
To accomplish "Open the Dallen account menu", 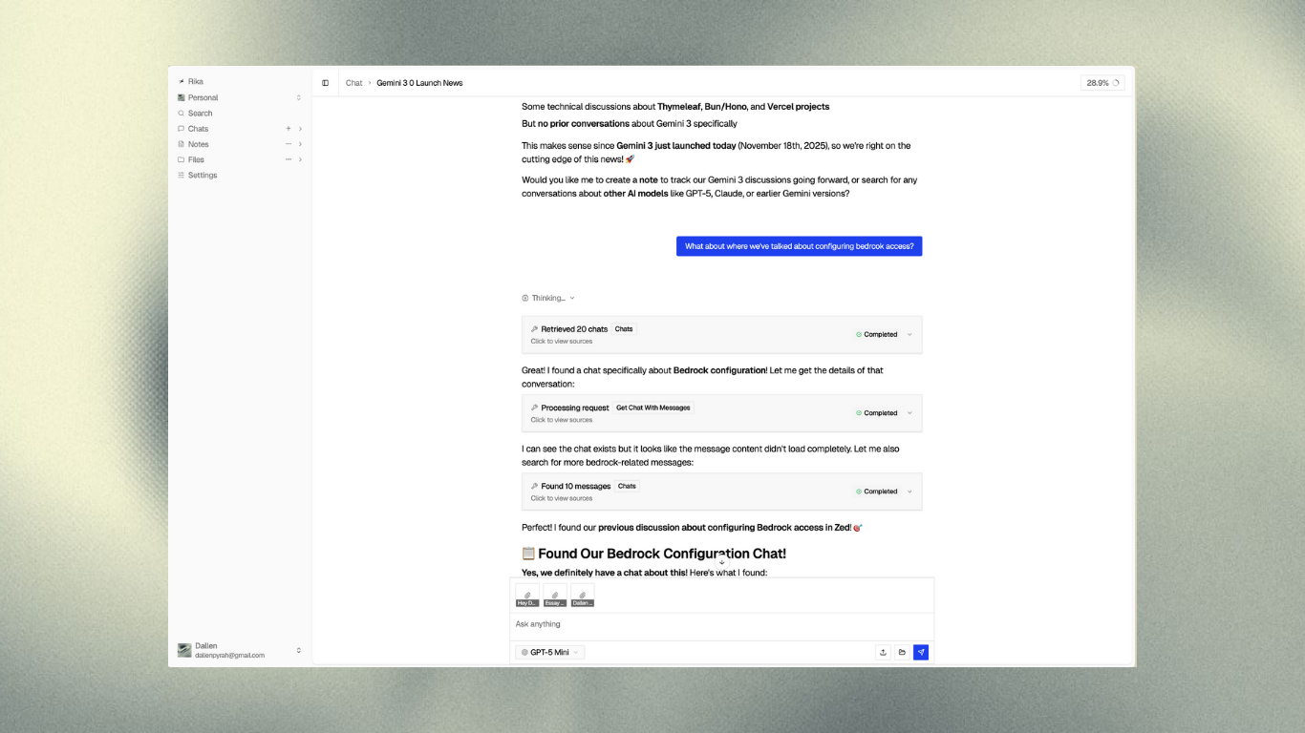I will click(x=239, y=650).
